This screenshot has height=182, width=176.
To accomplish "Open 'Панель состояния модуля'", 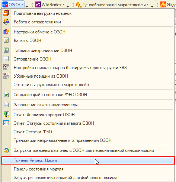I will coord(88,169).
